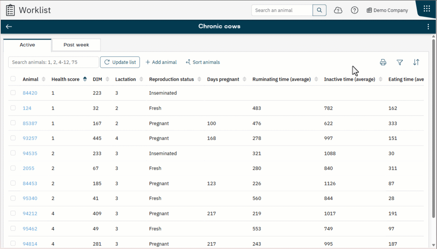The width and height of the screenshot is (437, 249).
Task: Click the Search animals filter field
Action: [x=54, y=62]
